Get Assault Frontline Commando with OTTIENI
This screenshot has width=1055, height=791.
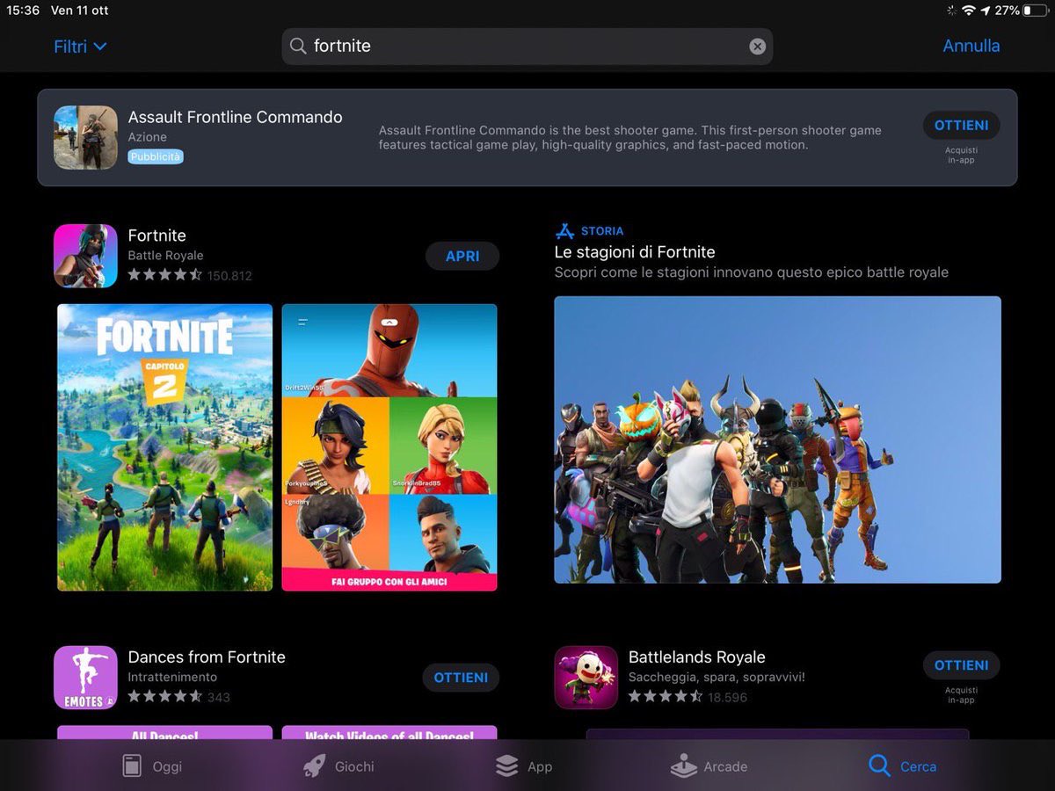(961, 126)
